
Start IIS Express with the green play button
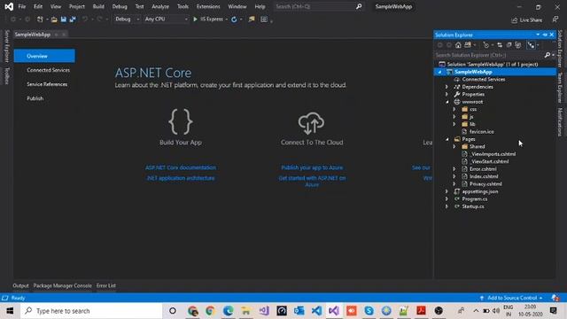(x=195, y=19)
